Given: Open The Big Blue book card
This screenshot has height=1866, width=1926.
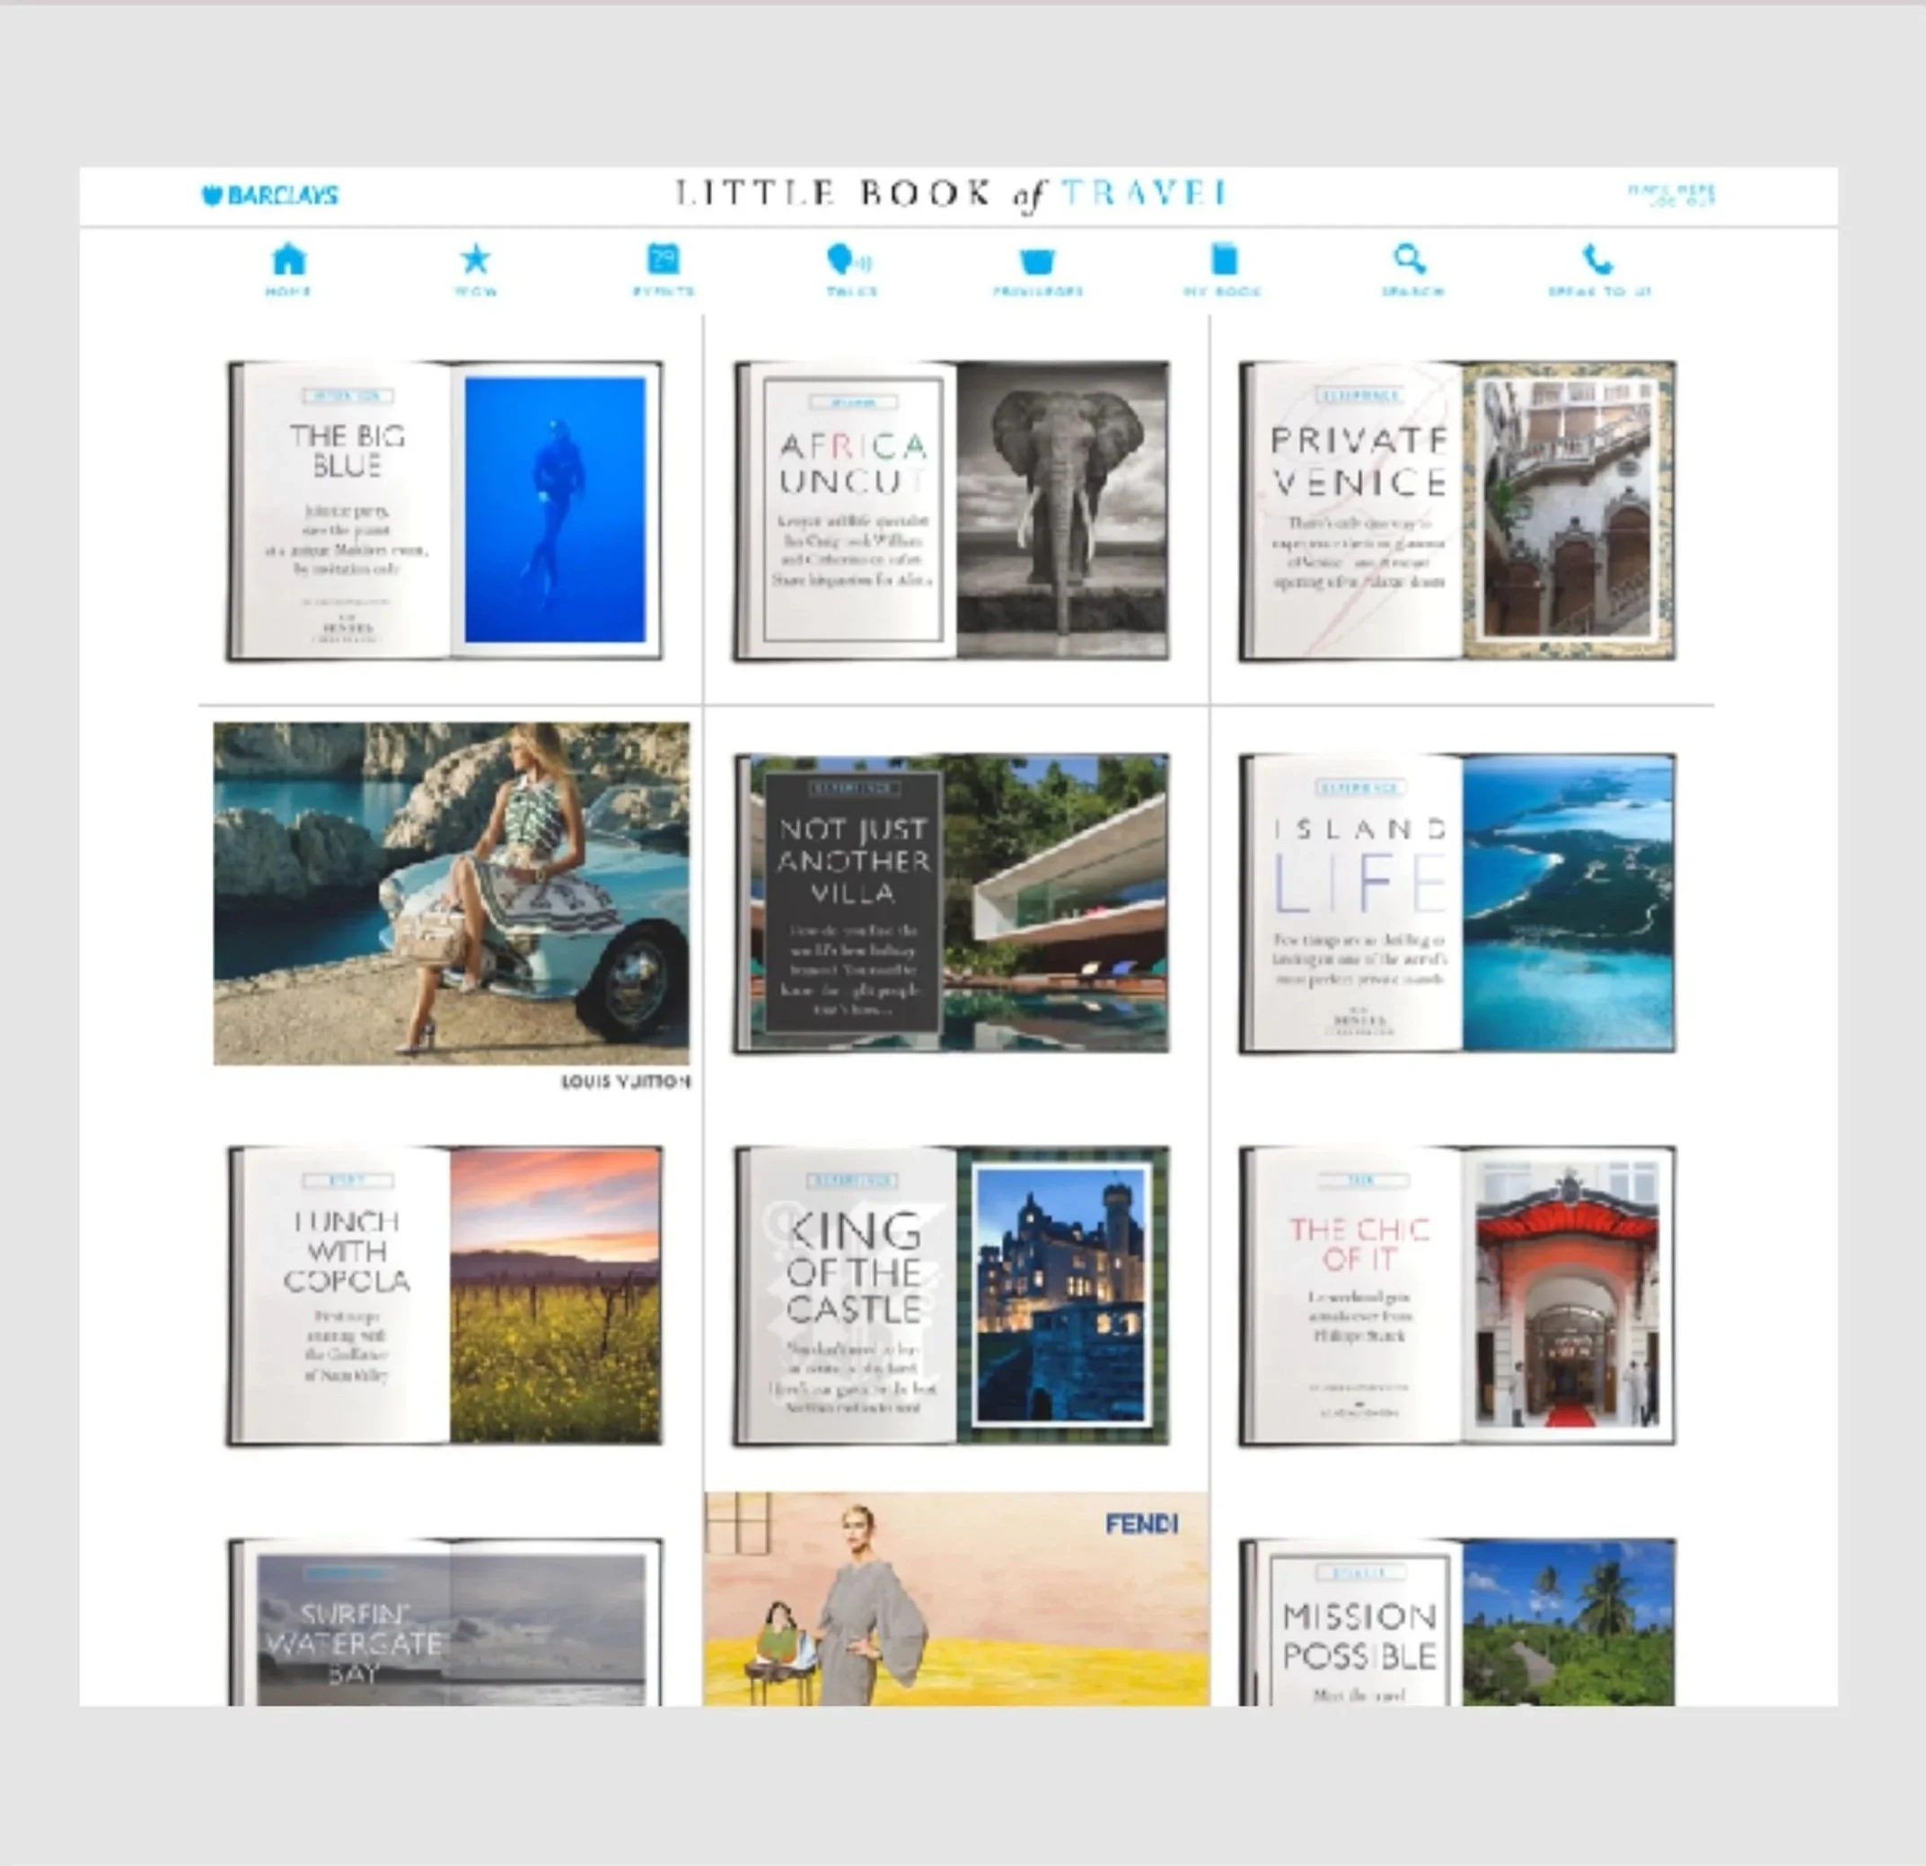Looking at the screenshot, I should click(x=445, y=511).
